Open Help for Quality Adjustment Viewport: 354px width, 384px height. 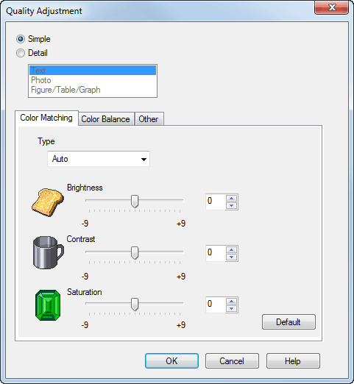[x=293, y=360]
